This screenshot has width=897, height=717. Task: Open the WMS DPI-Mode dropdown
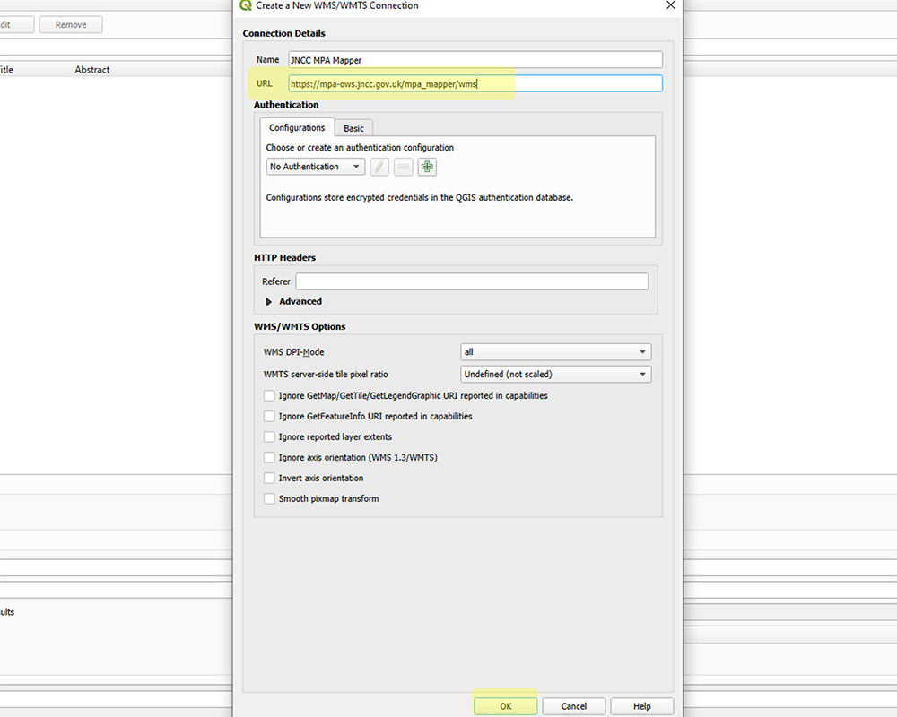pyautogui.click(x=555, y=351)
